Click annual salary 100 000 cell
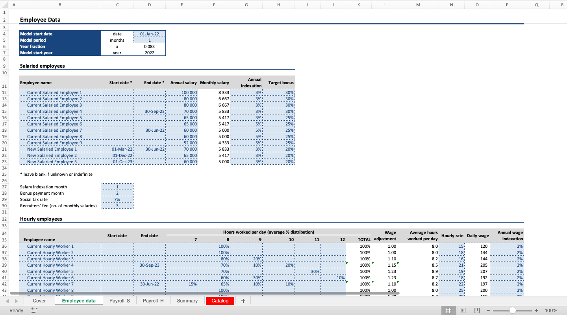Image resolution: width=567 pixels, height=315 pixels. [182, 92]
